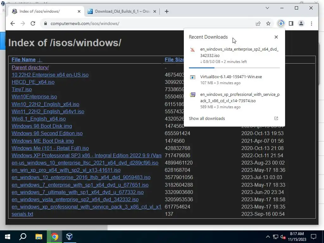The width and height of the screenshot is (324, 243).
Task: Click Chrome icon in the taskbar
Action: point(54,237)
